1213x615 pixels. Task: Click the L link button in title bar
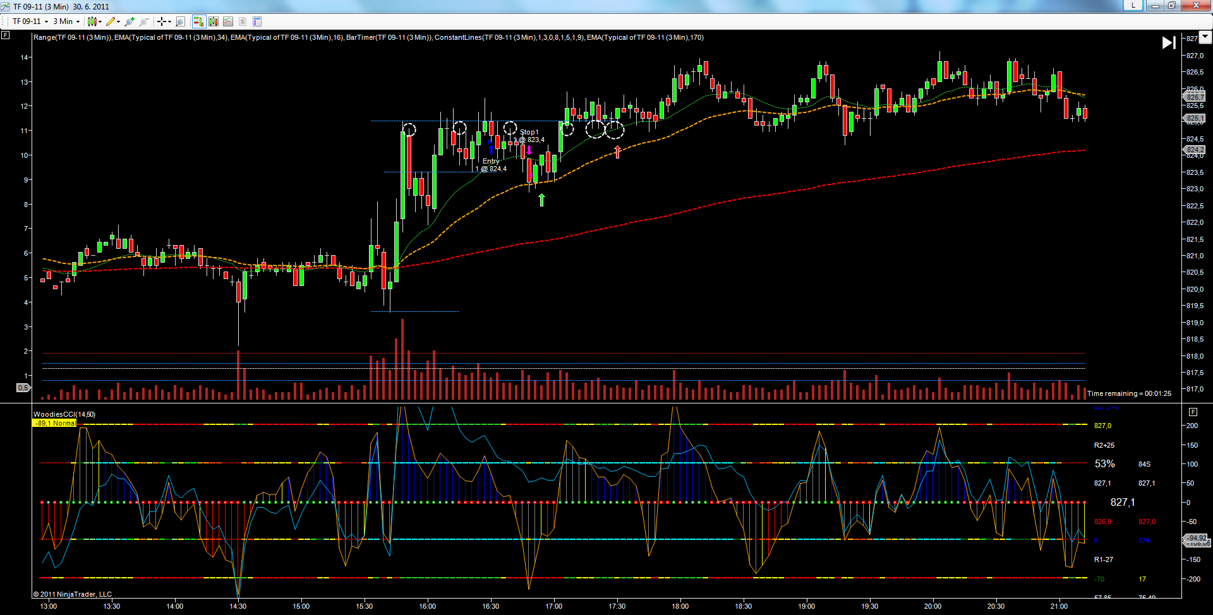1133,6
